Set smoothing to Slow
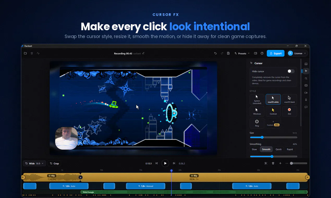Screen dimensions: 331x198 254,149
